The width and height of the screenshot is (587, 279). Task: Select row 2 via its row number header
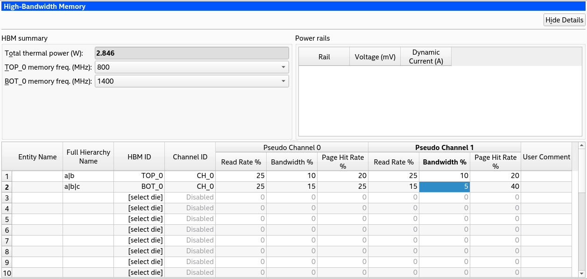(7, 186)
